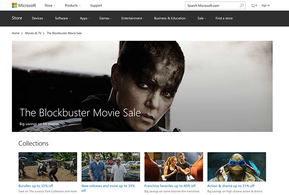Image resolution: width=289 pixels, height=195 pixels.
Task: Expand the top Store dropdown menu
Action: click(50, 5)
